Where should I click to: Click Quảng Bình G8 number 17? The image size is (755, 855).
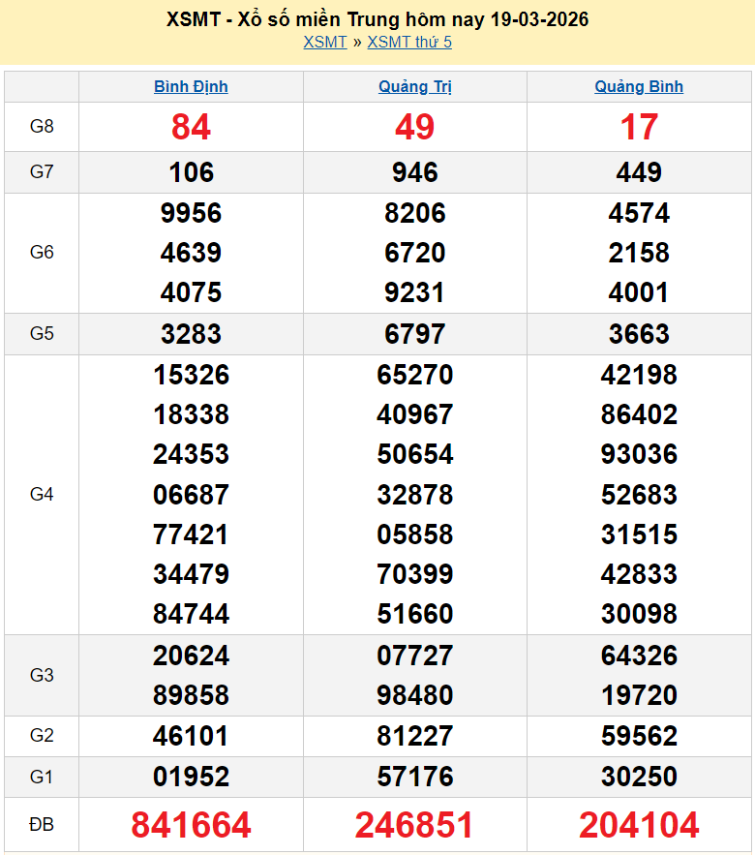click(x=639, y=127)
